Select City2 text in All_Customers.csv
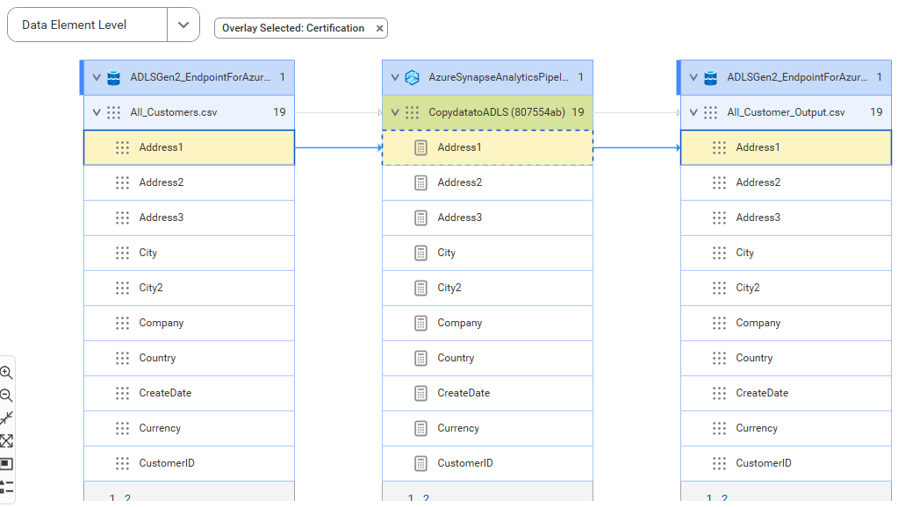898x507 pixels. click(x=151, y=288)
